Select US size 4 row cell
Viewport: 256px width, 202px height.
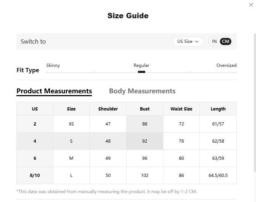pos(35,141)
